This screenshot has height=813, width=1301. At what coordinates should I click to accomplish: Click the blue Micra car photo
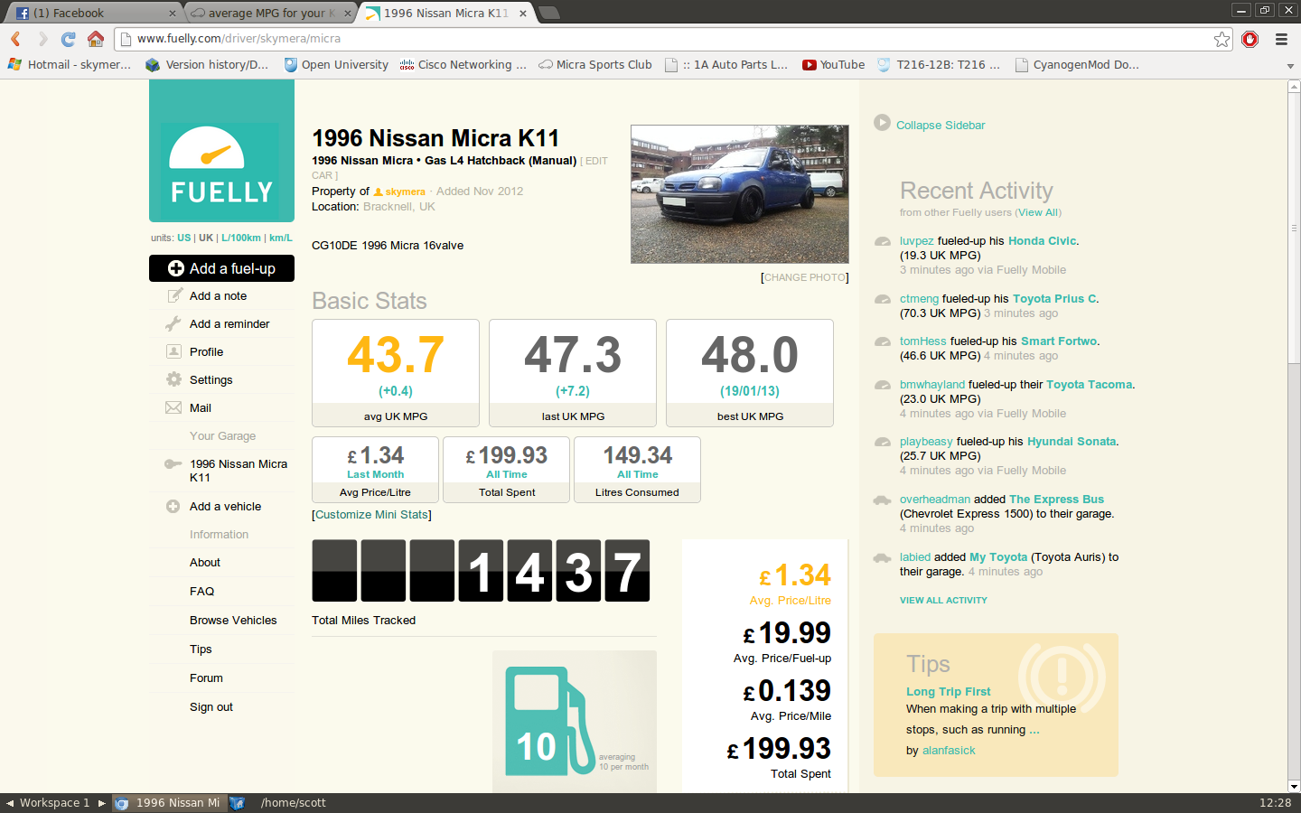coord(740,194)
